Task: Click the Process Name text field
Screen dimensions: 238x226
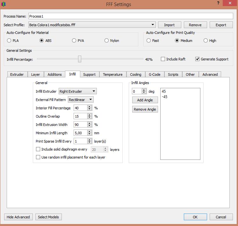Action: (x=131, y=16)
